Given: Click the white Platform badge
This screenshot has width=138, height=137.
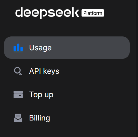Looking at the screenshot, I should point(93,13).
